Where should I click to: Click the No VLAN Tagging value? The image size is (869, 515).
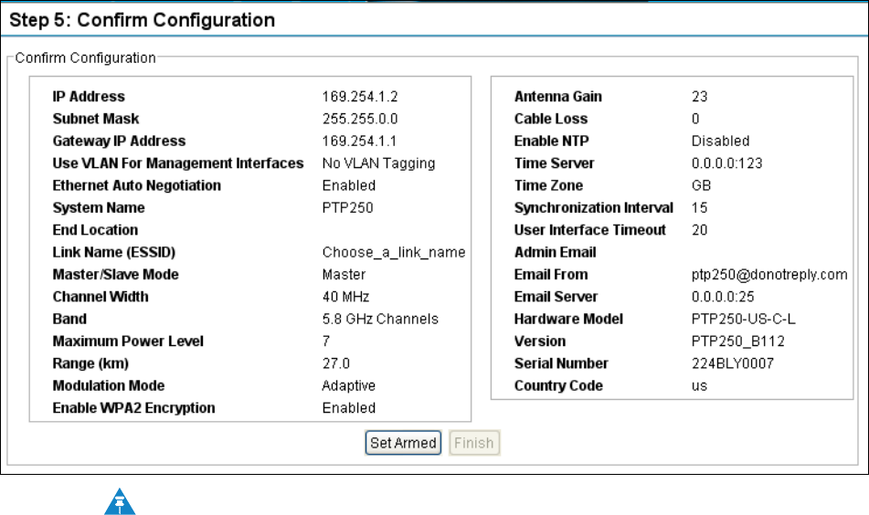pyautogui.click(x=378, y=163)
